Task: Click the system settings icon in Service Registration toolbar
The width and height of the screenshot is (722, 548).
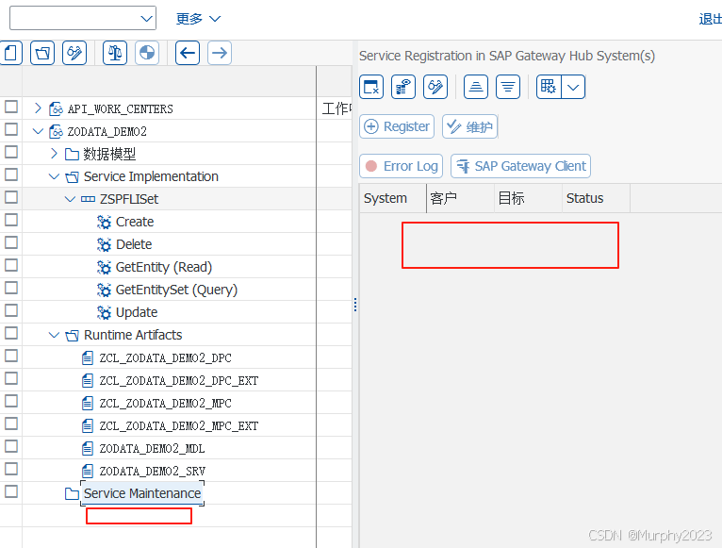Action: [x=403, y=87]
